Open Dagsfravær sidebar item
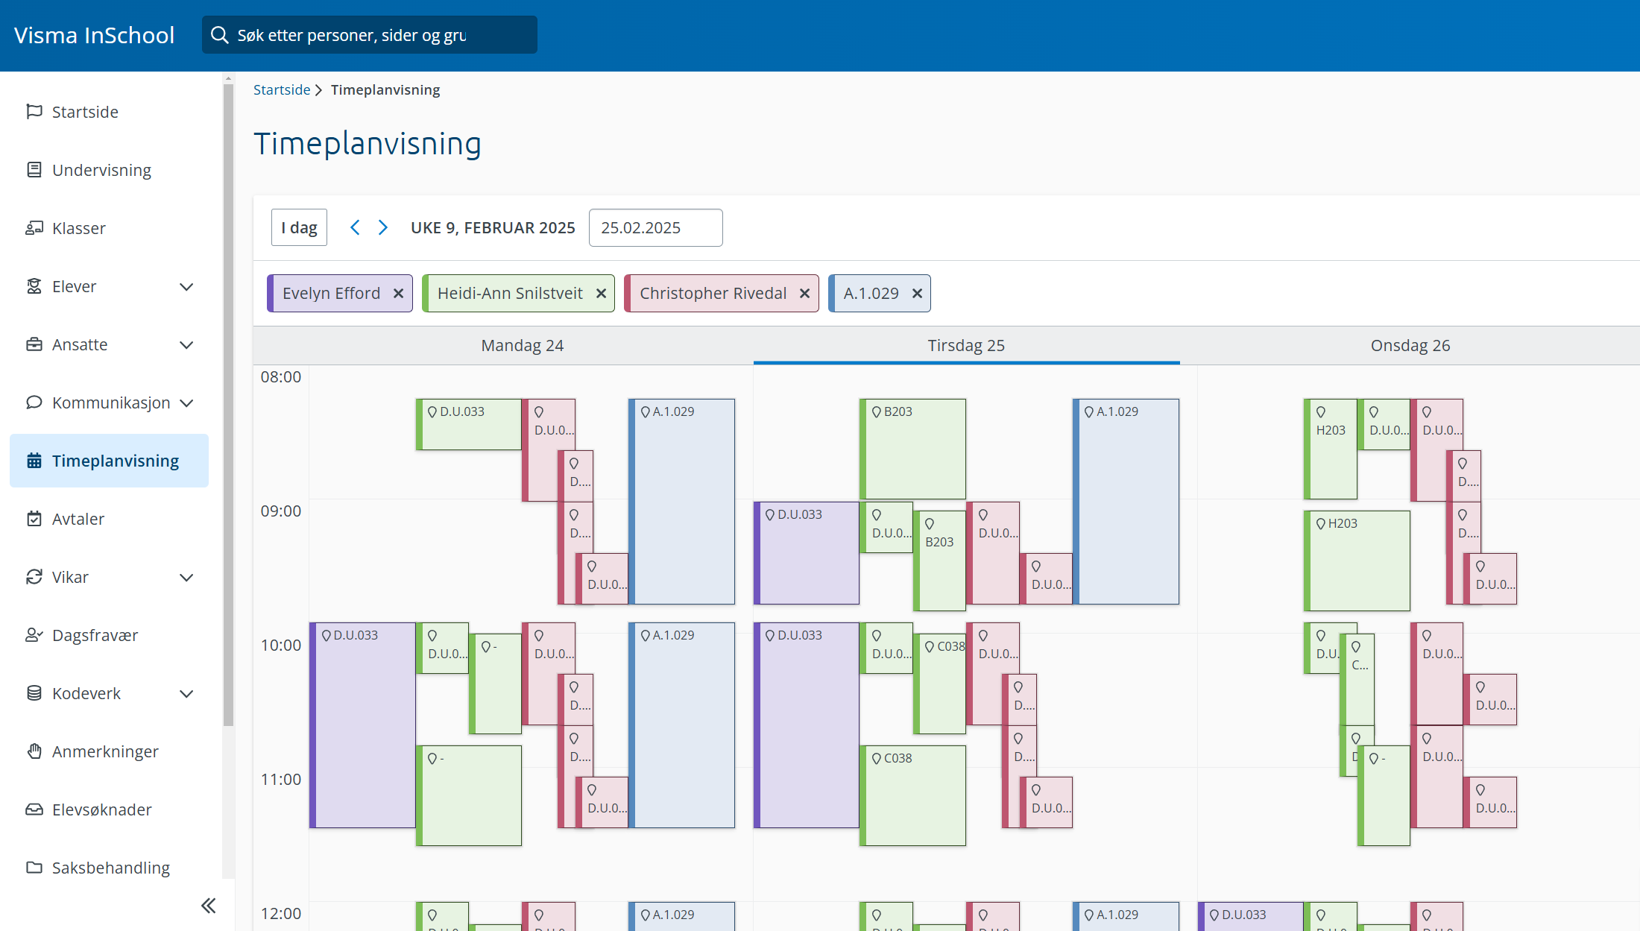This screenshot has width=1640, height=931. click(x=95, y=635)
